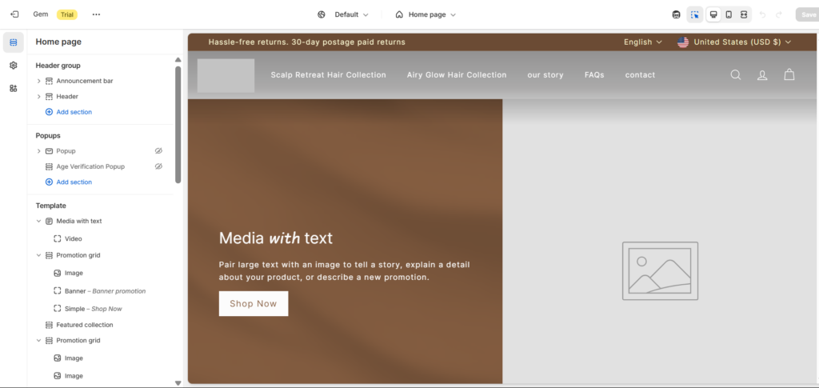Viewport: 819px width, 388px height.
Task: Open the more actions ellipsis menu
Action: 96,14
